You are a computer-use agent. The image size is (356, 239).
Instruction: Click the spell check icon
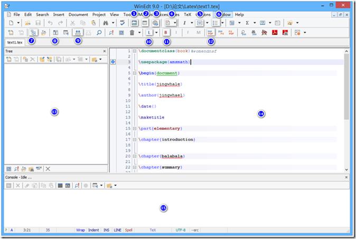(123, 23)
